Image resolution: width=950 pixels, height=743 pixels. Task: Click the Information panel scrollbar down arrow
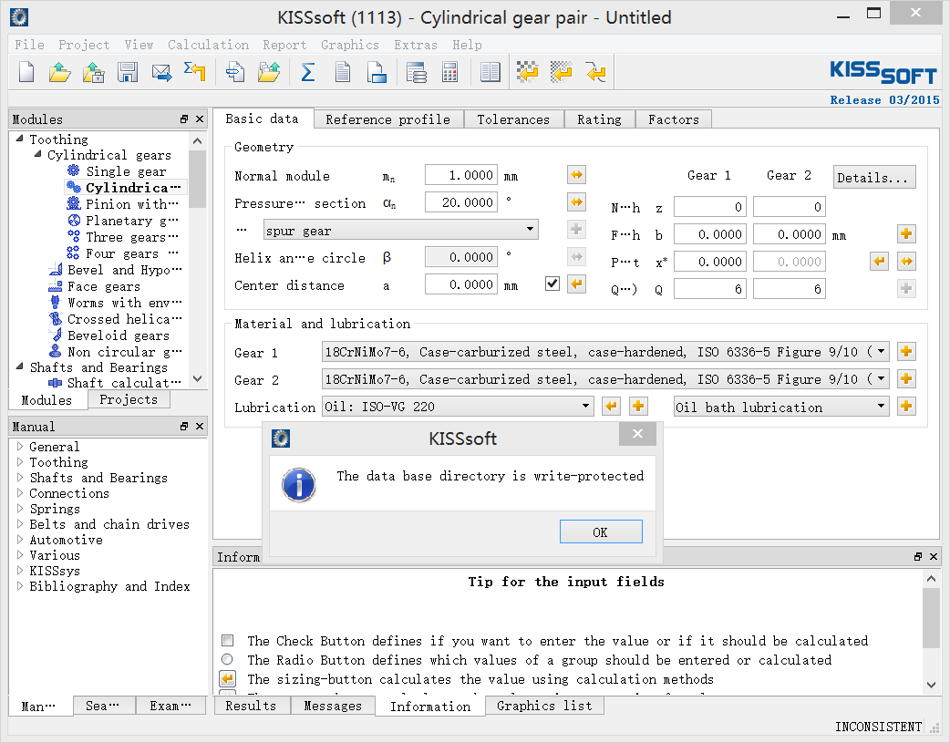[931, 685]
